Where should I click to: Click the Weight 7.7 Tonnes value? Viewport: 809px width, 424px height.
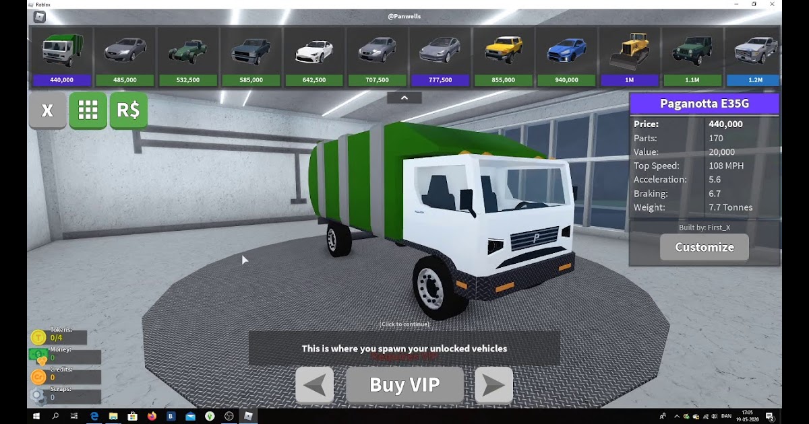point(730,207)
